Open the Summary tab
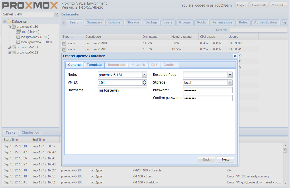The height and width of the screenshot is (188, 290). coord(94,22)
